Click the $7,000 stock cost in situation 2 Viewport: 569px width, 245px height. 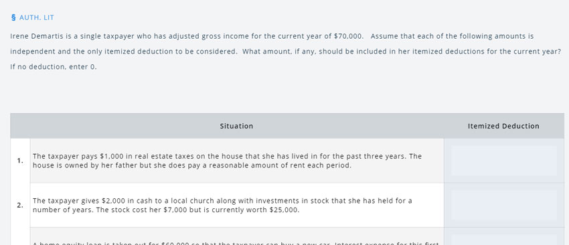175,210
